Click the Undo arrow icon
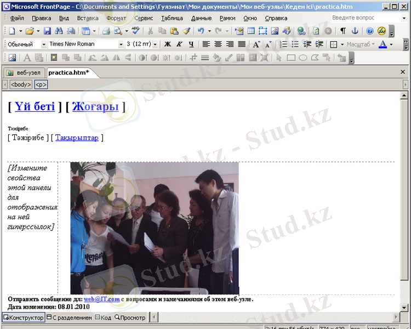This screenshot has width=411, height=329. (x=201, y=31)
